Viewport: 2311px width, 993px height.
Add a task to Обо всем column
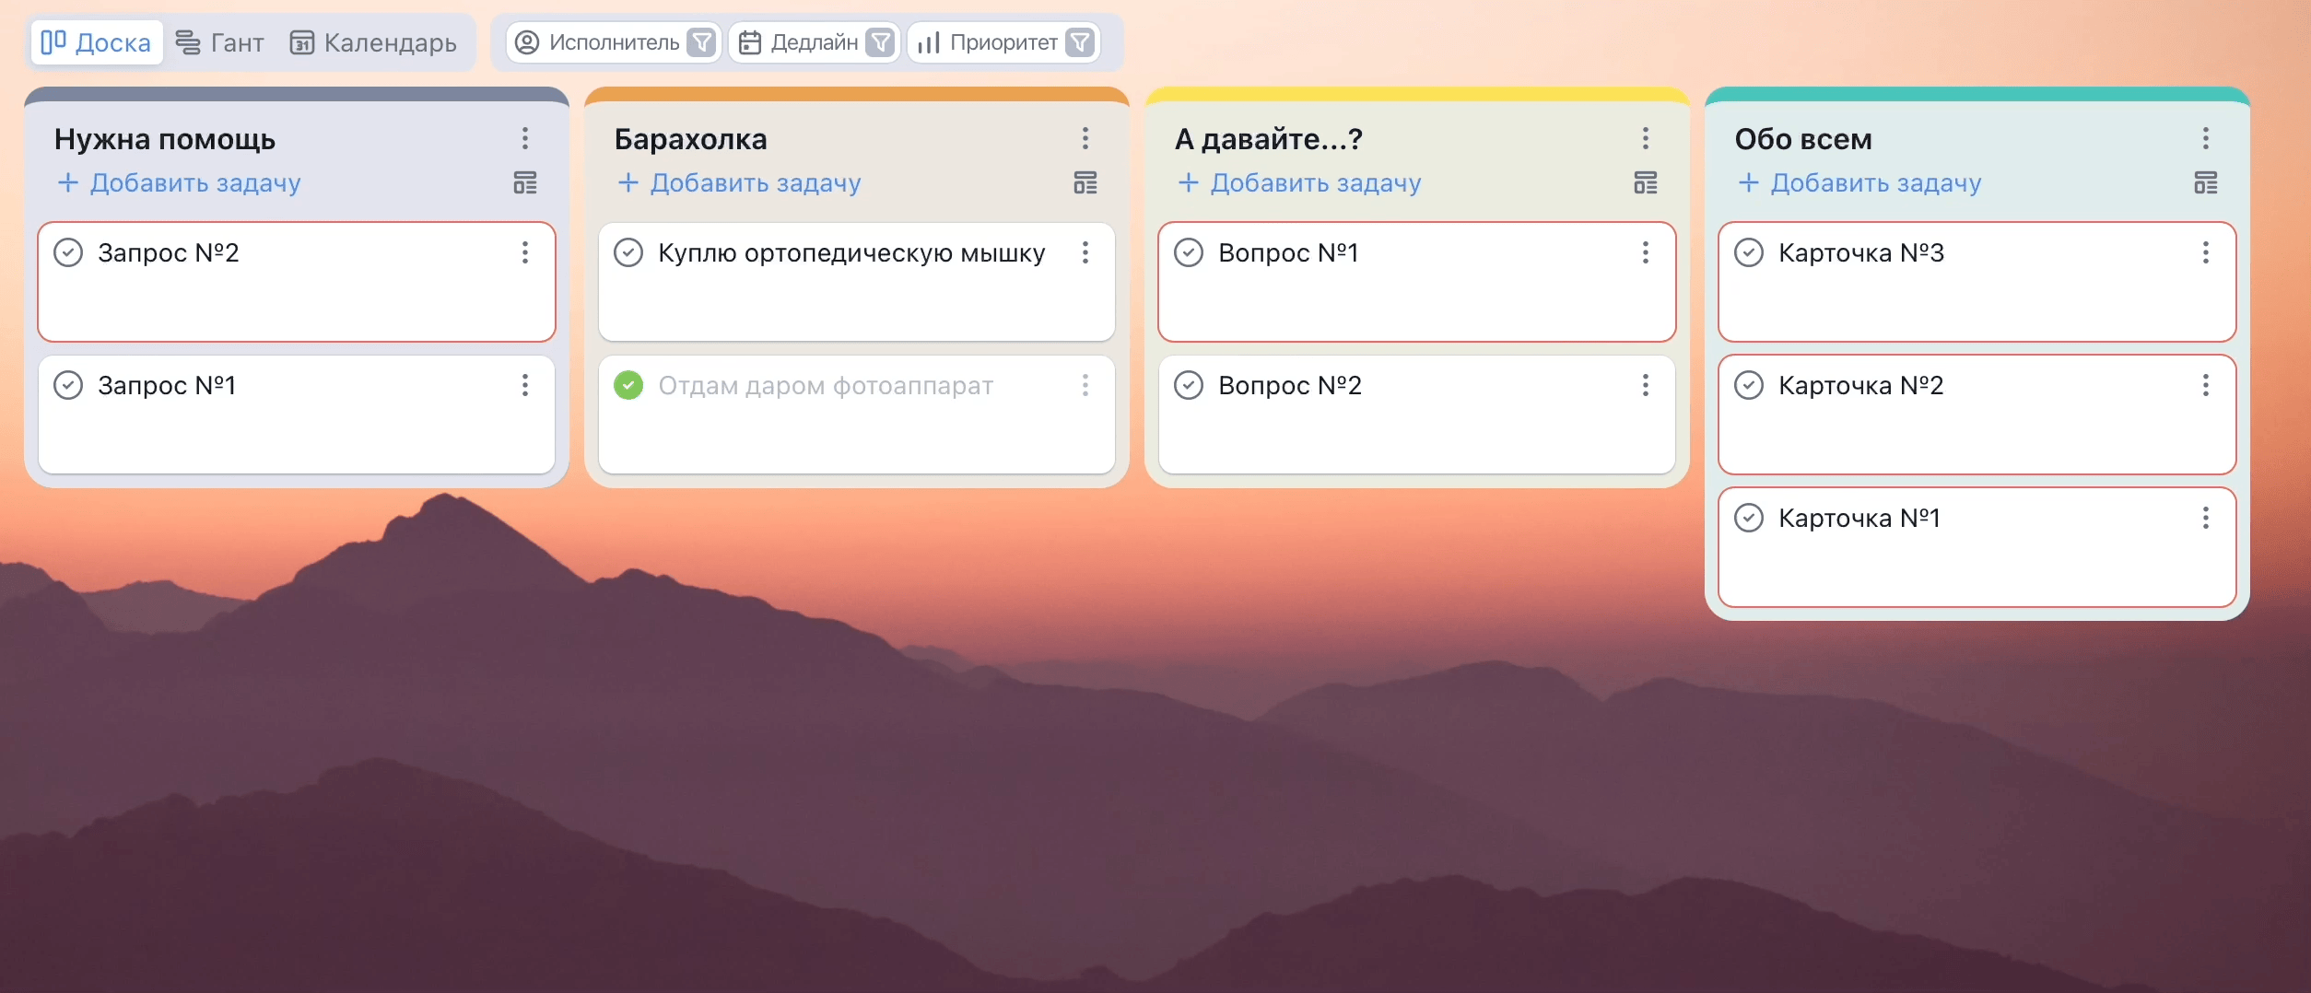[x=1861, y=183]
